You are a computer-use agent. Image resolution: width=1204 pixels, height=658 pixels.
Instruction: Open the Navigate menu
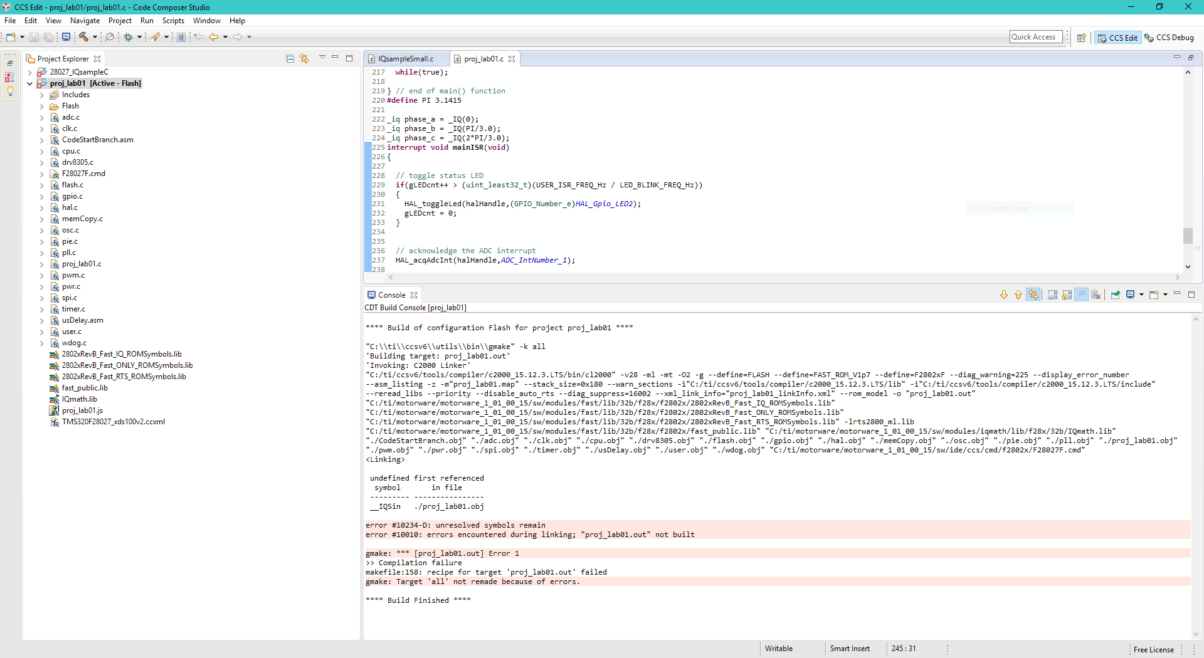[85, 21]
